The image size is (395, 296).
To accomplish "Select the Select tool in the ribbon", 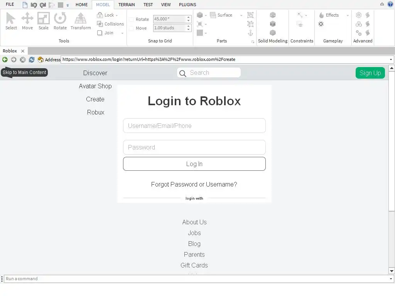I will (11, 21).
